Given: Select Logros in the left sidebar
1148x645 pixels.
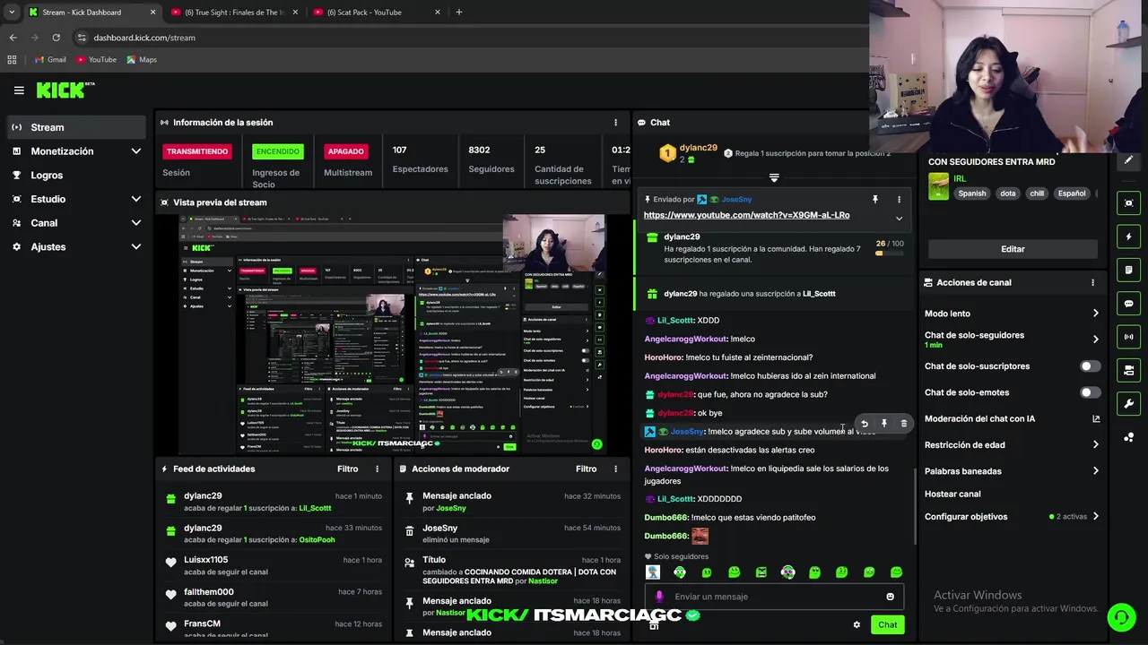Looking at the screenshot, I should click(76, 176).
